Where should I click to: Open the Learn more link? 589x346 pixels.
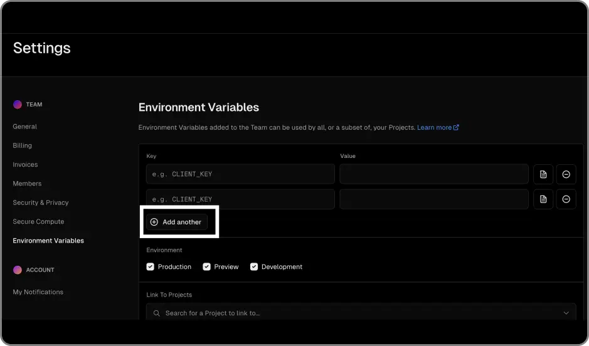(x=438, y=128)
